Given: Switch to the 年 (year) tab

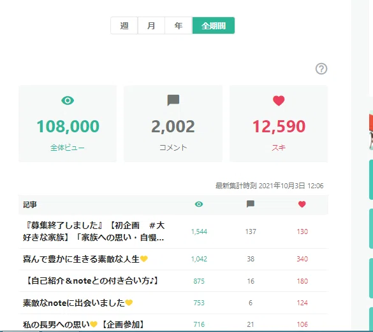Looking at the screenshot, I should 179,25.
